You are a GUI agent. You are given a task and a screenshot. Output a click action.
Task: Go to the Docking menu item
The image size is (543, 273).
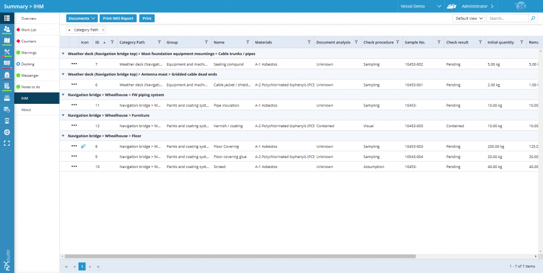pos(28,64)
